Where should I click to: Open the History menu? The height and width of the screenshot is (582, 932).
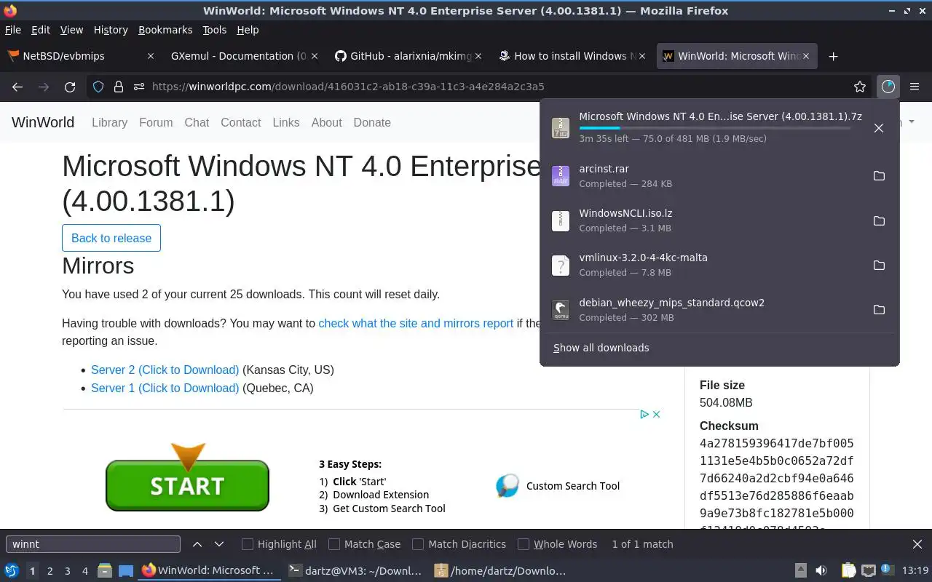[111, 30]
